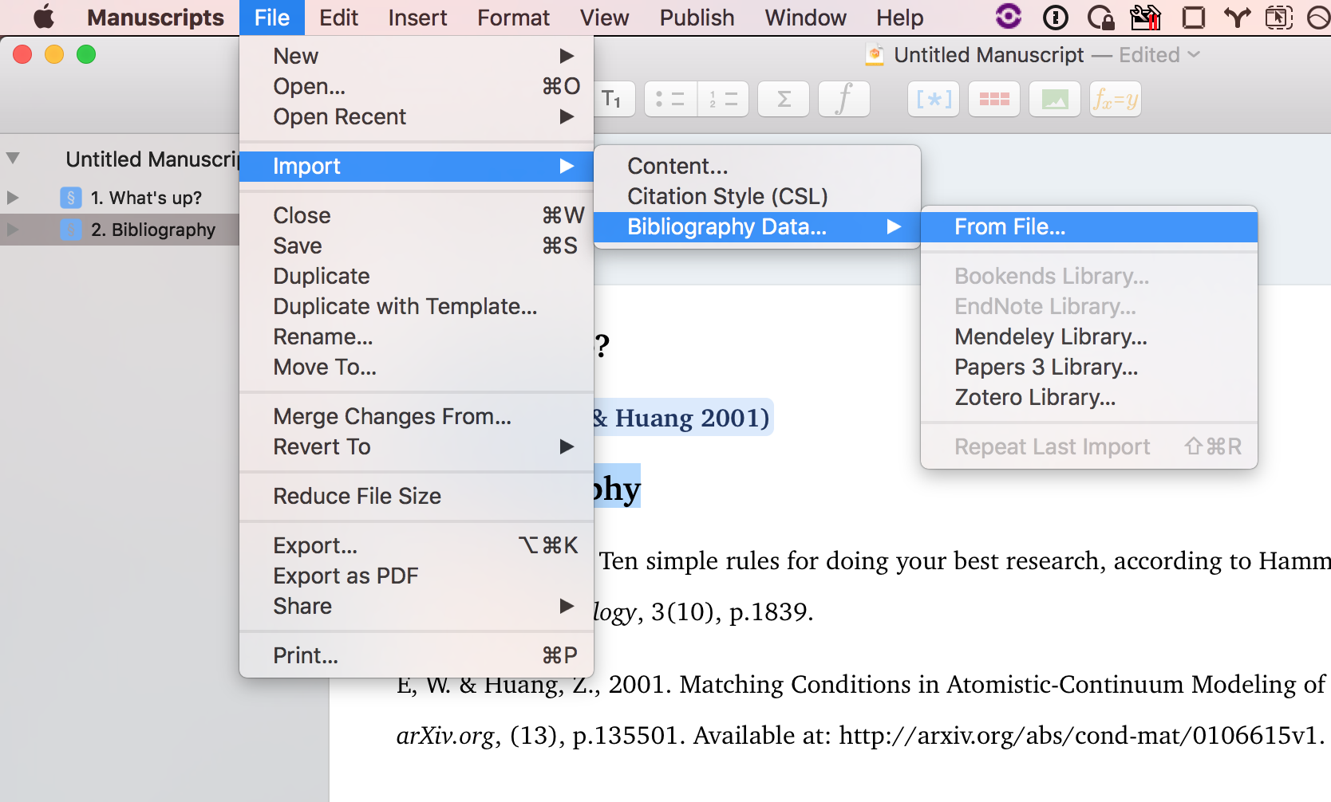The width and height of the screenshot is (1331, 802).
Task: Open the View menu
Action: click(604, 18)
